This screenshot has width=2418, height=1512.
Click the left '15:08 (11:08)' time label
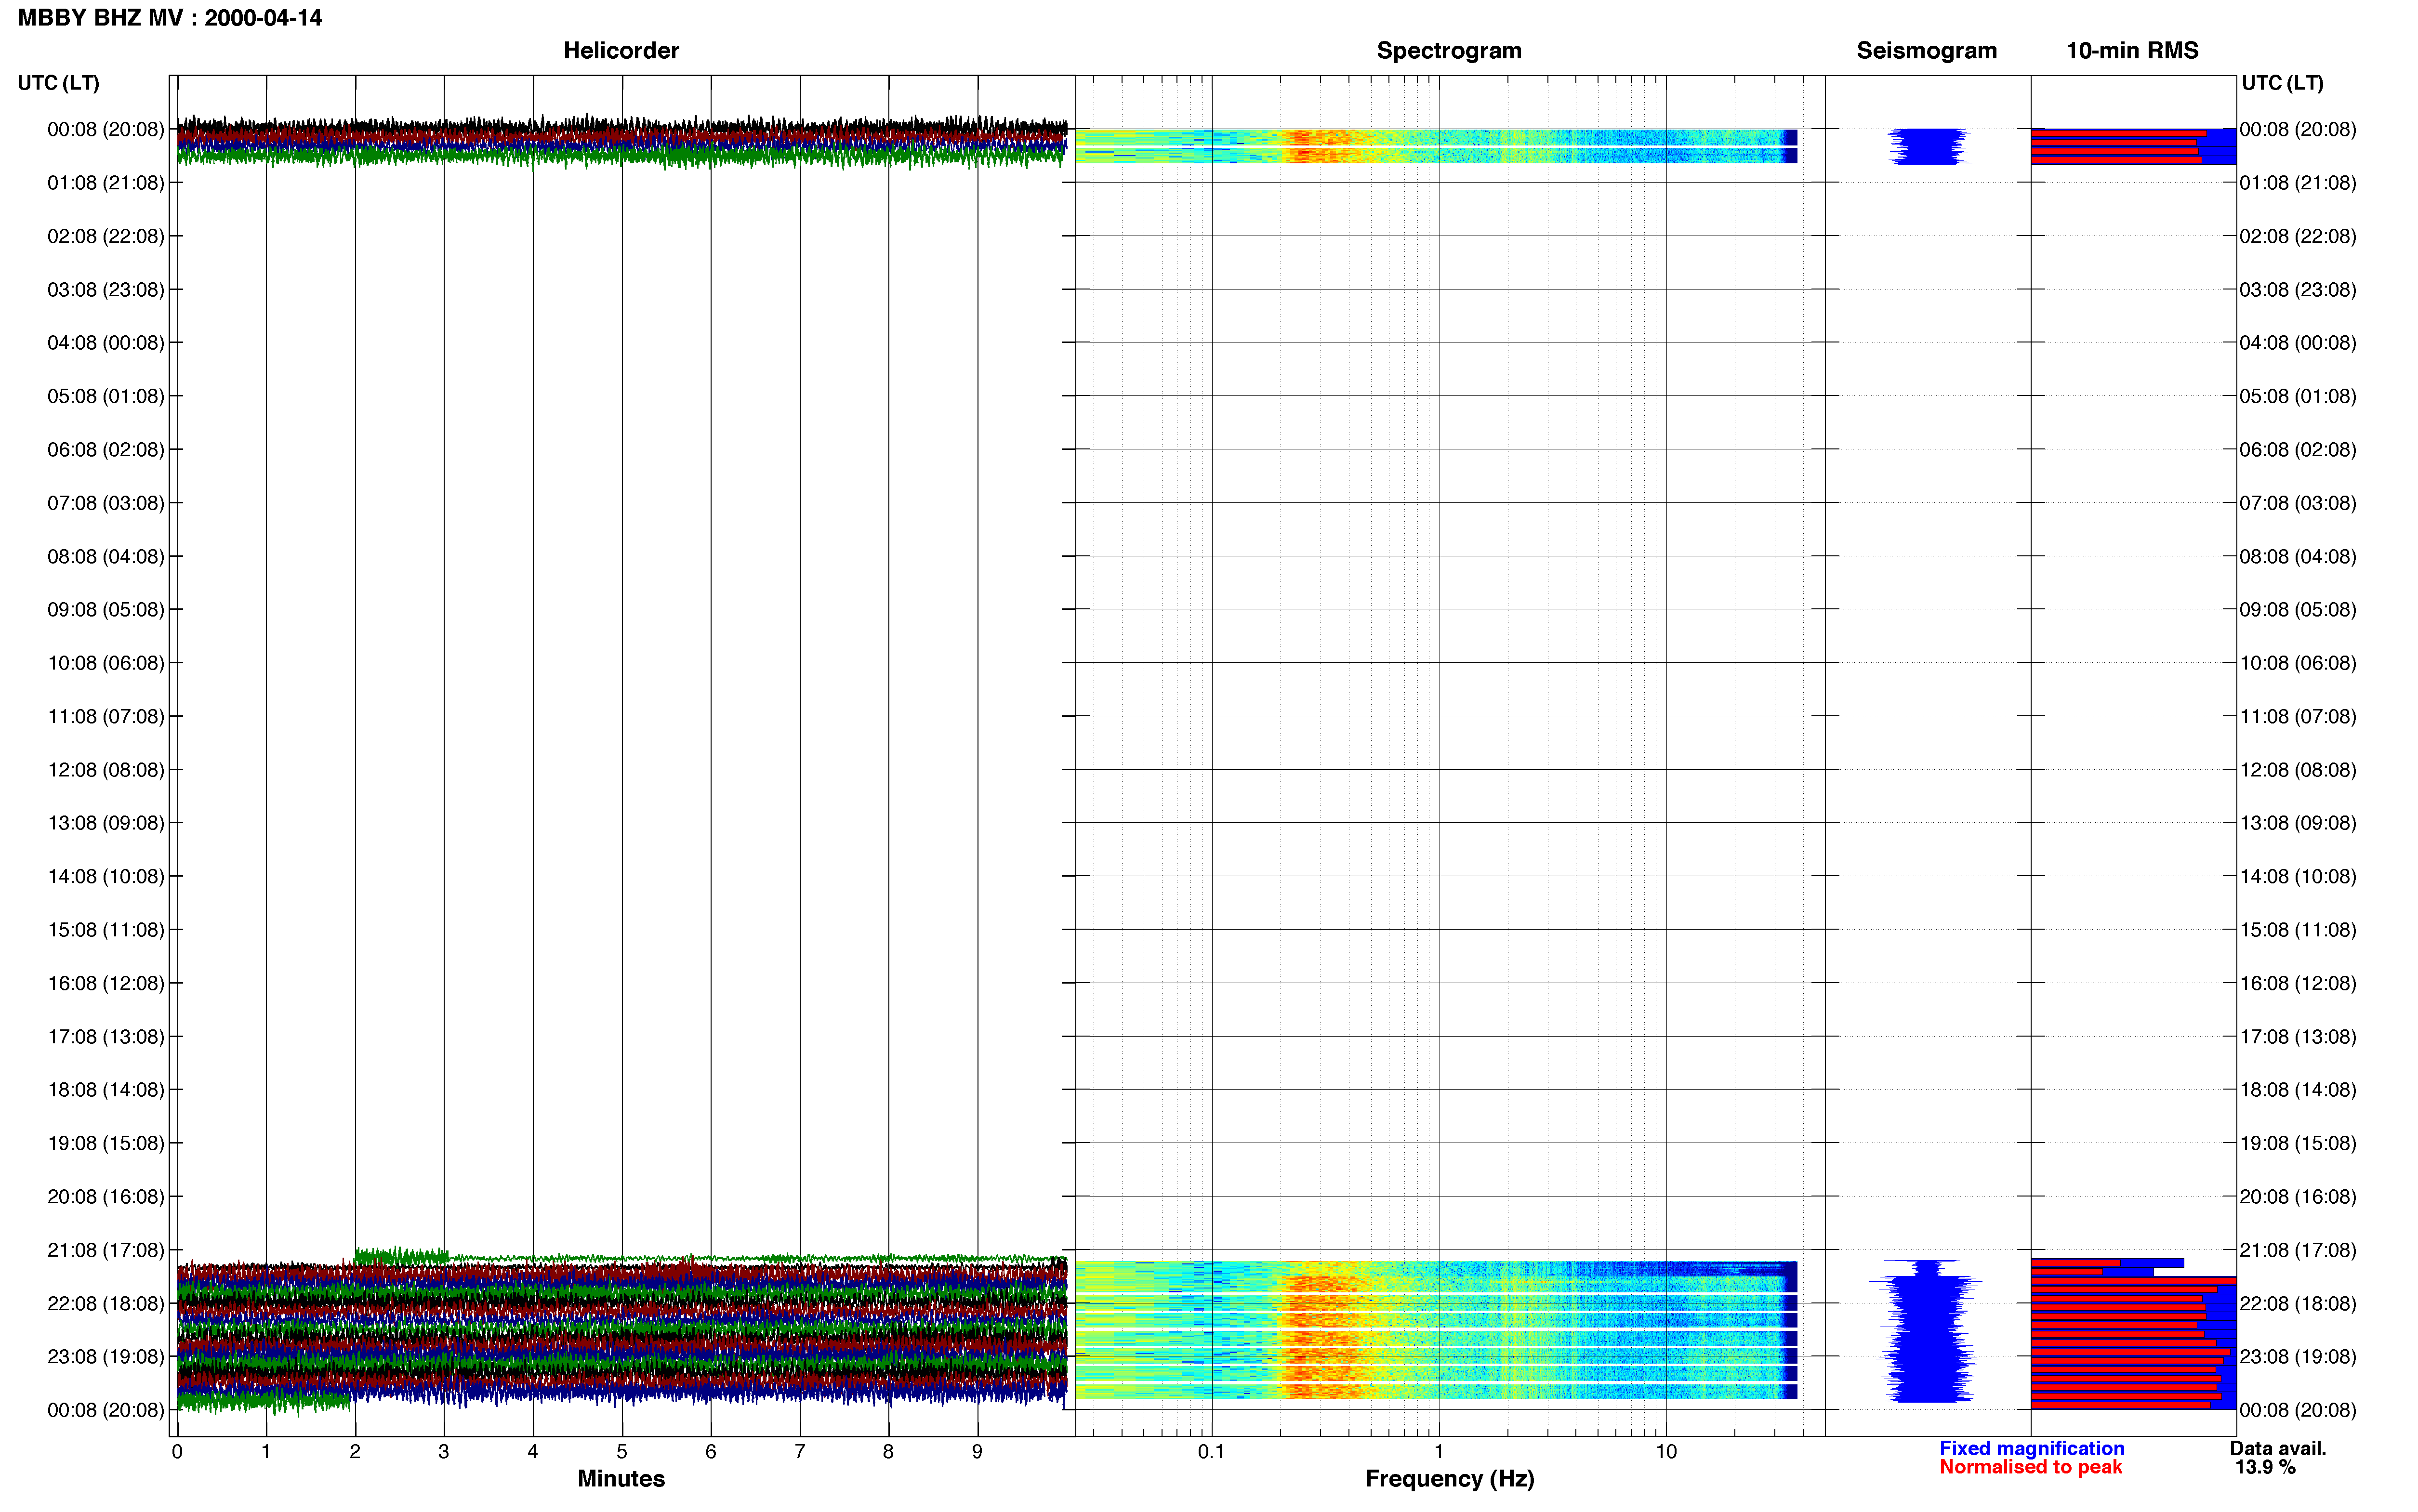(x=106, y=930)
